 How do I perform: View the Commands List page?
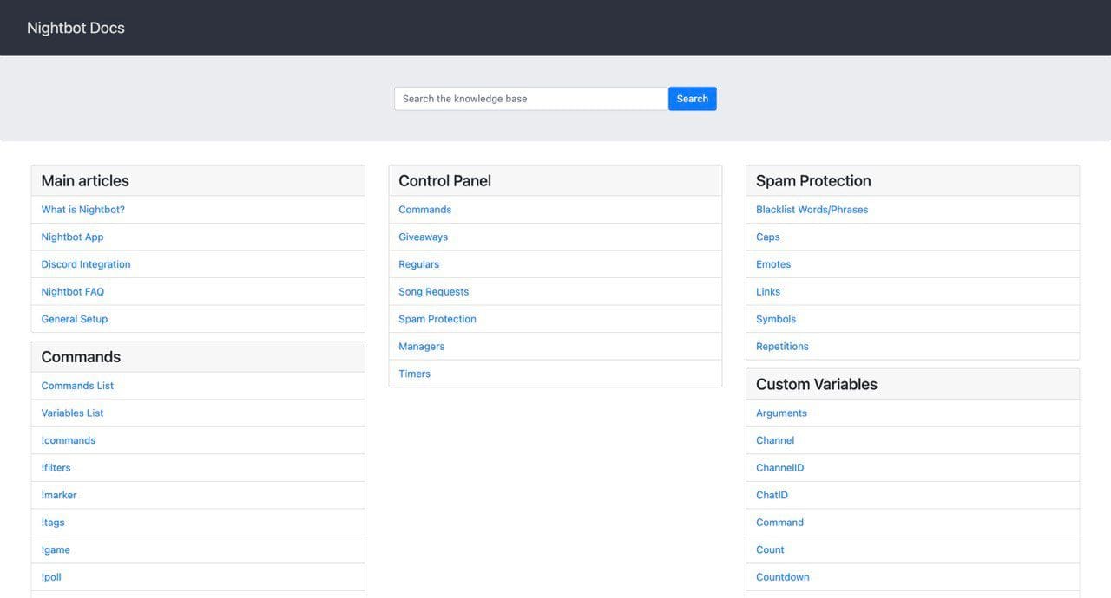coord(77,386)
